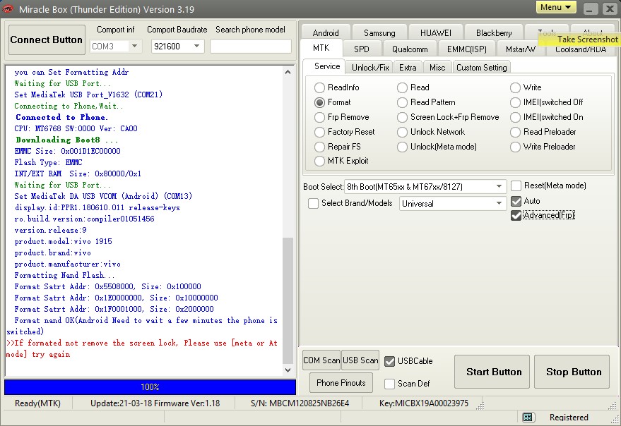Click the log scrollbar down arrow
This screenshot has height=426, width=621.
coord(288,370)
